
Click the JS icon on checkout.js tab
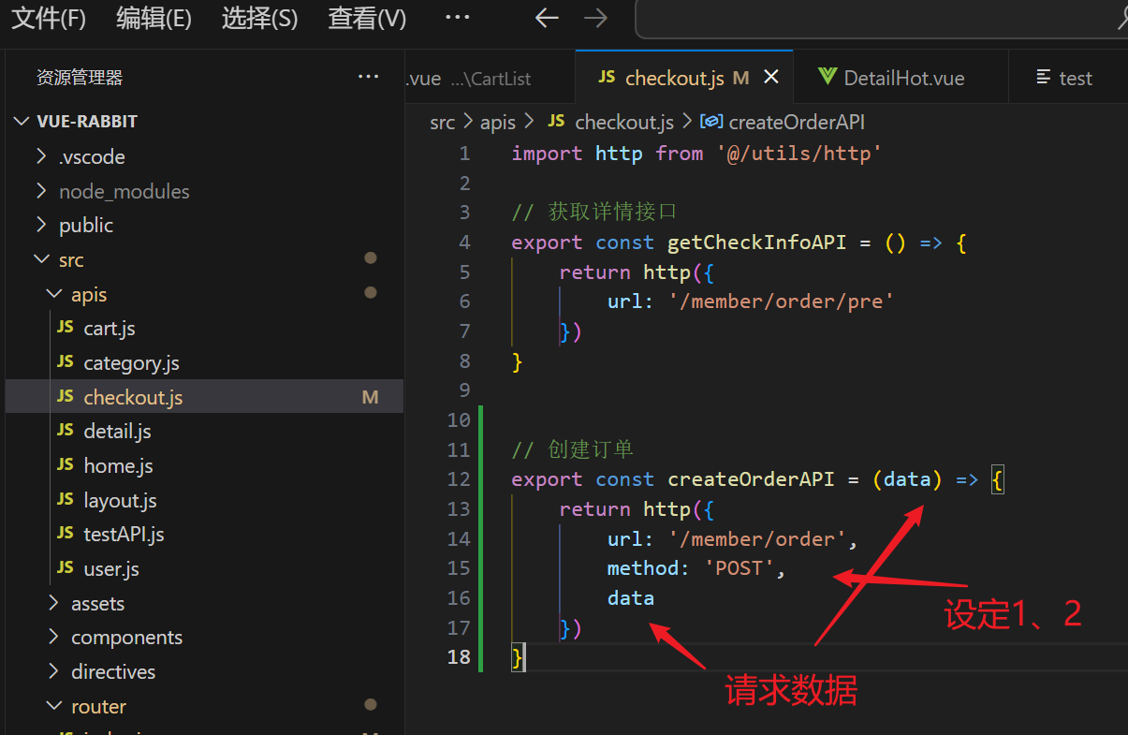(607, 78)
